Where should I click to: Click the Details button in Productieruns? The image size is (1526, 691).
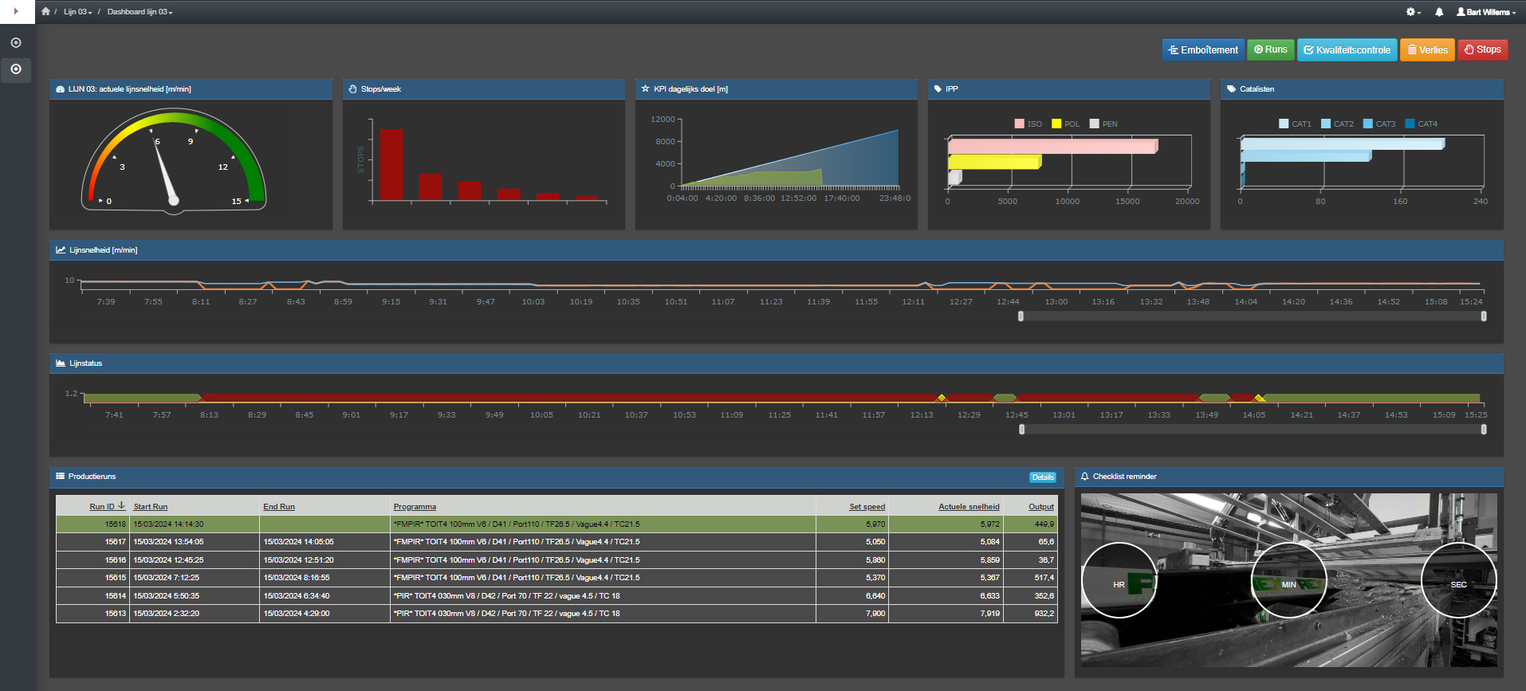(x=1043, y=477)
